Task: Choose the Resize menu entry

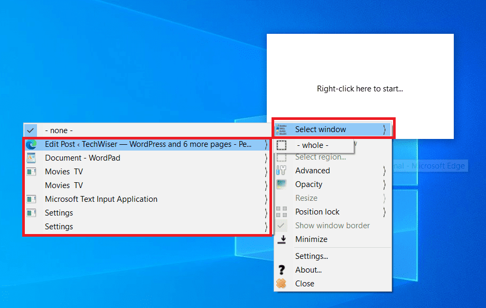Action: (x=306, y=198)
